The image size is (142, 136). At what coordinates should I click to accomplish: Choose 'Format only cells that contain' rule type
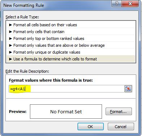point(71,32)
